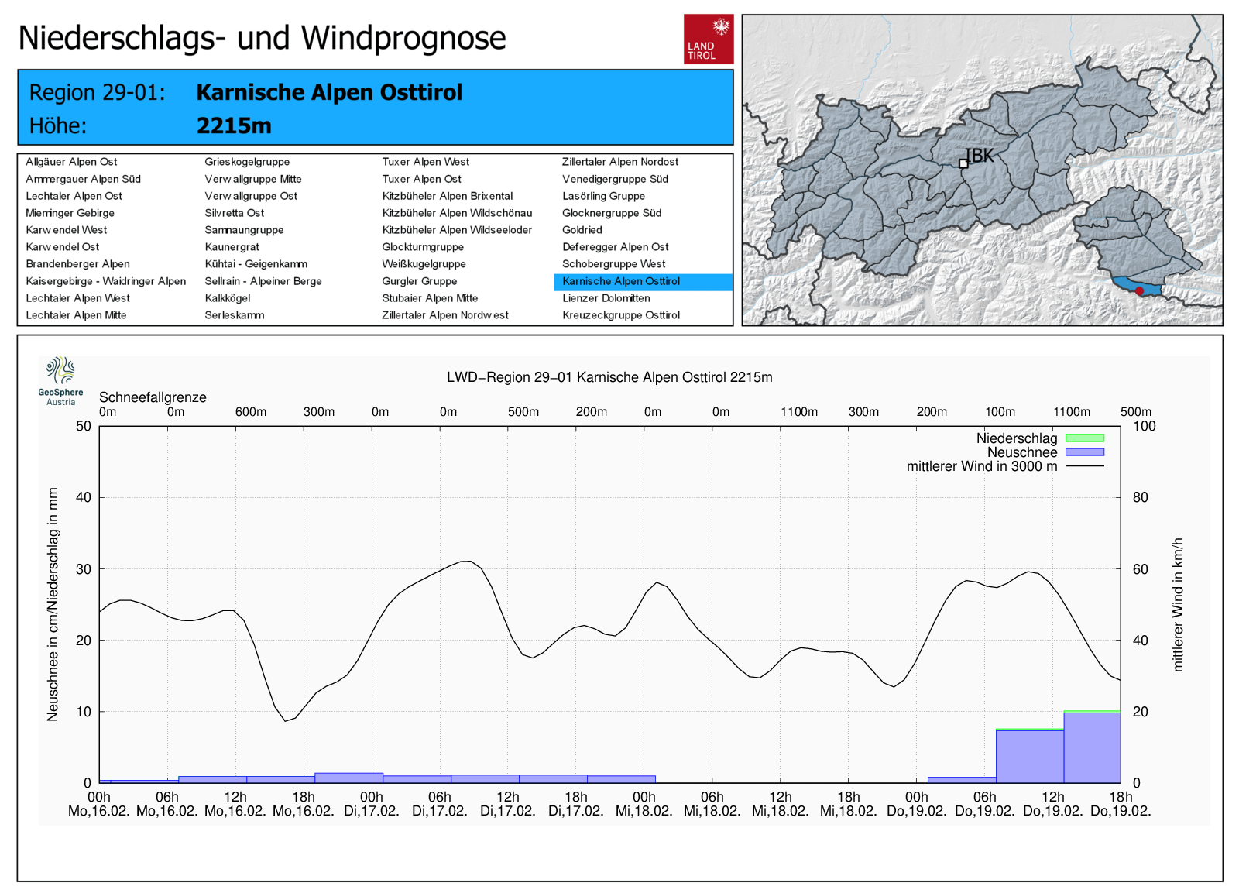Viewport: 1239px width, 893px height.
Task: Click the mittlerer Wind in km/h axis title
Action: point(1178,604)
